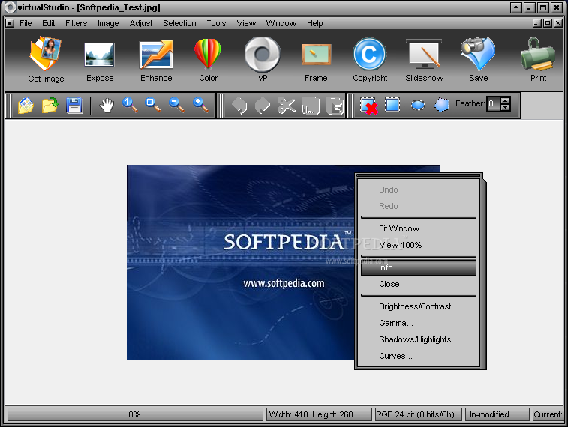Click the large Save icon

pos(478,60)
